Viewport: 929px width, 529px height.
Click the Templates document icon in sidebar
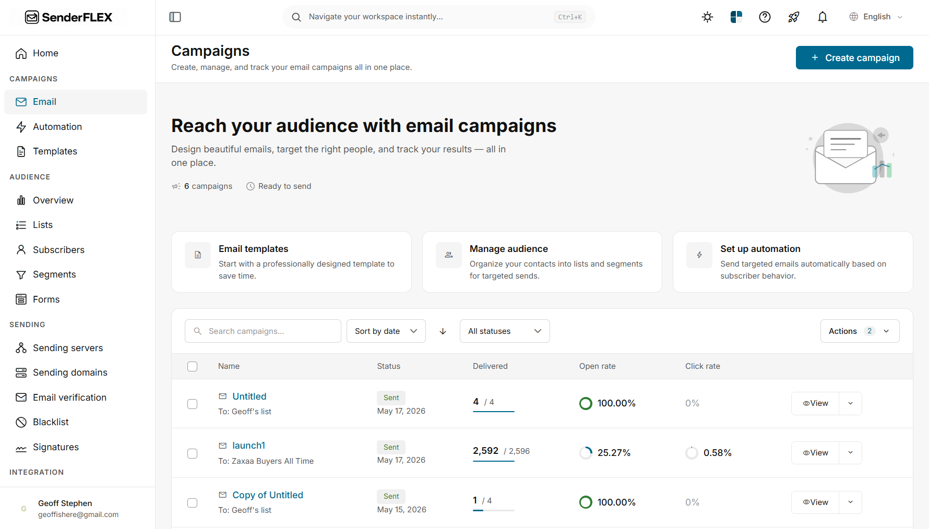pos(21,151)
